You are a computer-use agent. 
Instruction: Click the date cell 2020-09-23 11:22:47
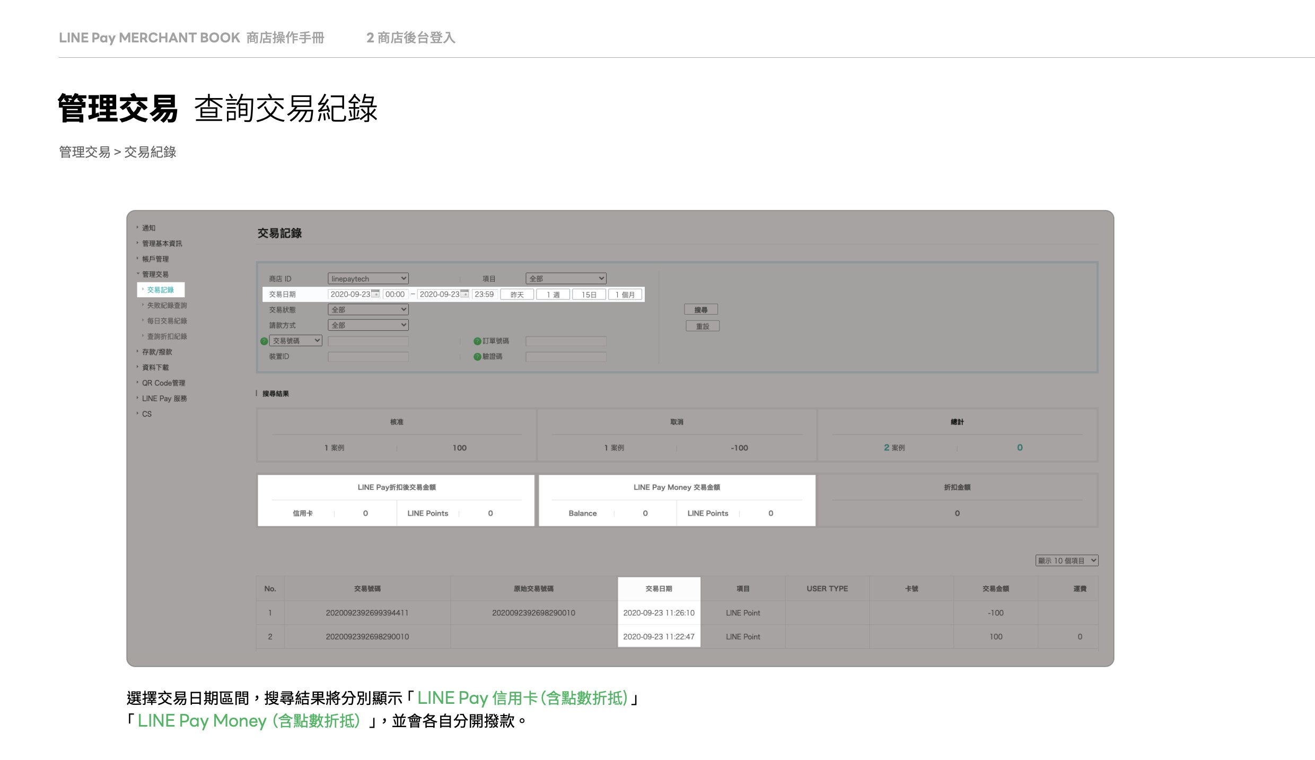[659, 637]
